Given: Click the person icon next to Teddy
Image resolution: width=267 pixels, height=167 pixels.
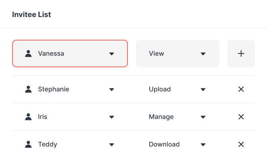Looking at the screenshot, I should [28, 144].
